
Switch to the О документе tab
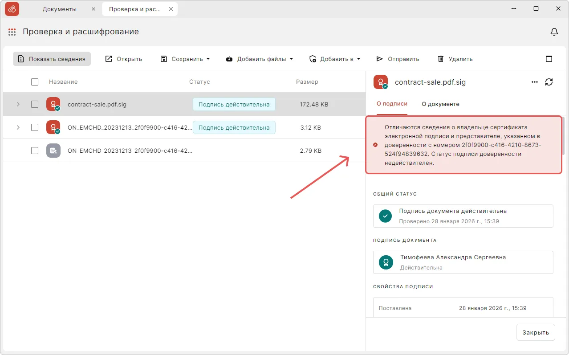click(x=440, y=104)
